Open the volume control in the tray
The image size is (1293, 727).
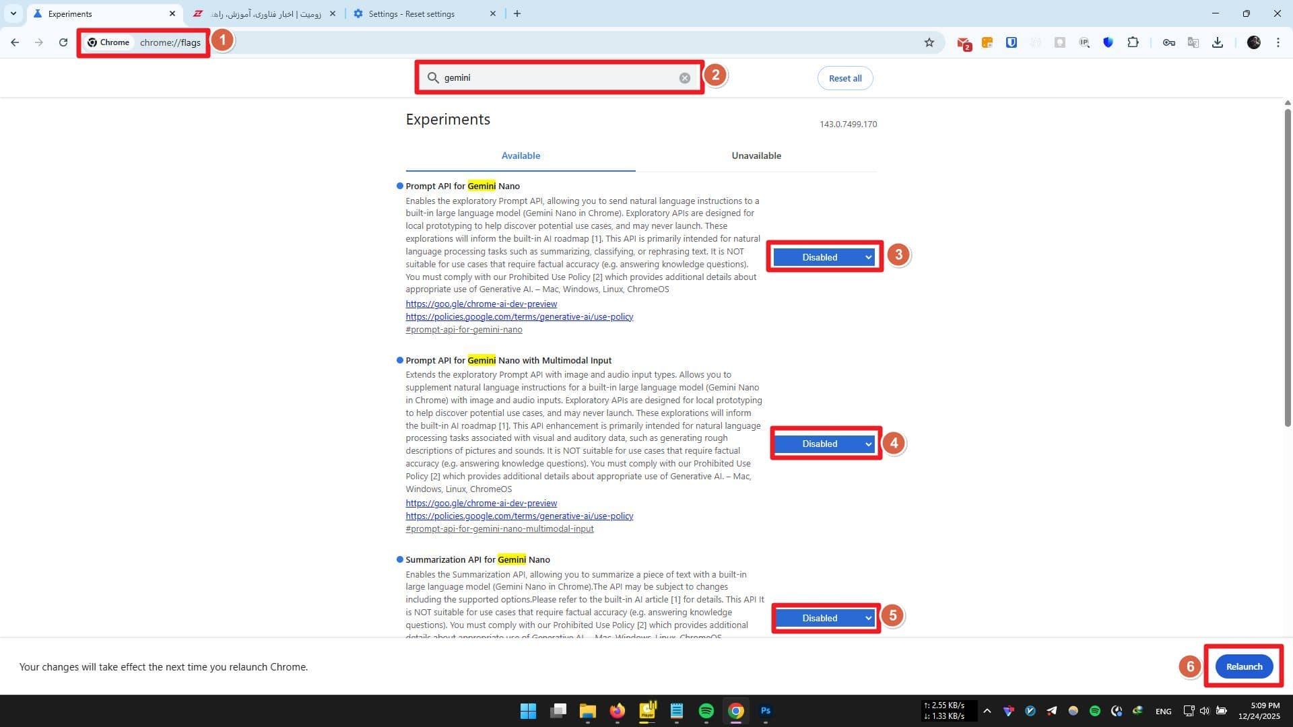pyautogui.click(x=1204, y=711)
